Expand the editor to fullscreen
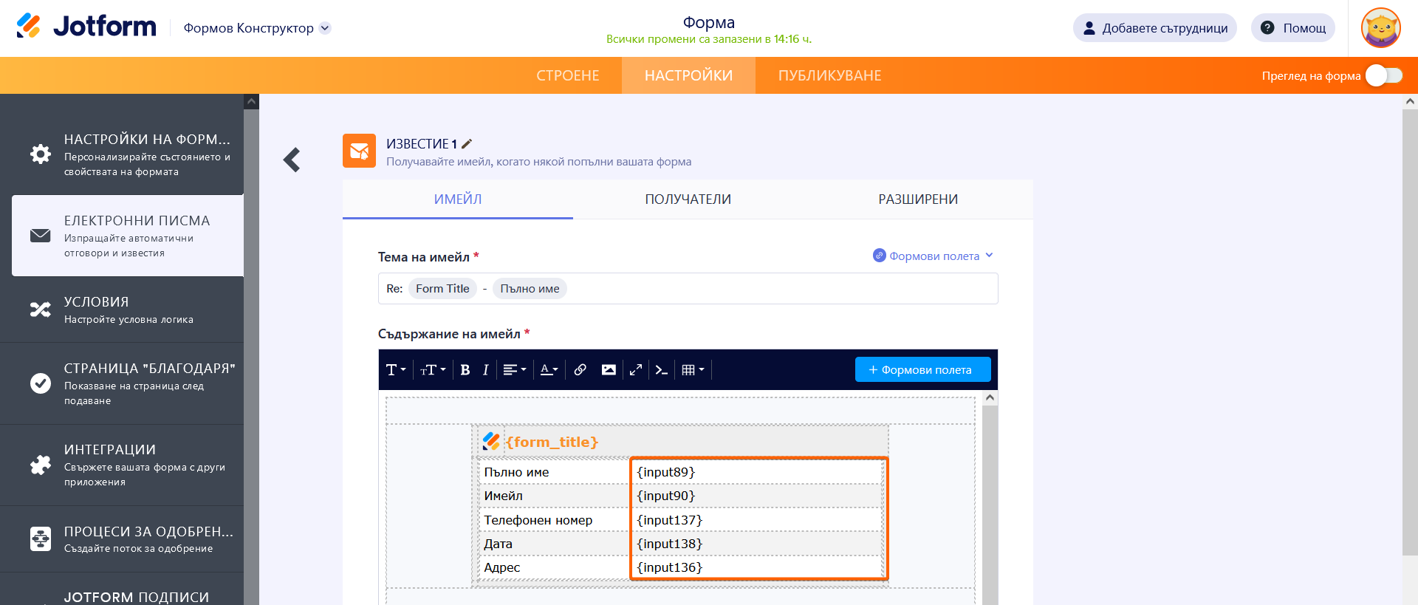The height and width of the screenshot is (605, 1418). click(636, 370)
